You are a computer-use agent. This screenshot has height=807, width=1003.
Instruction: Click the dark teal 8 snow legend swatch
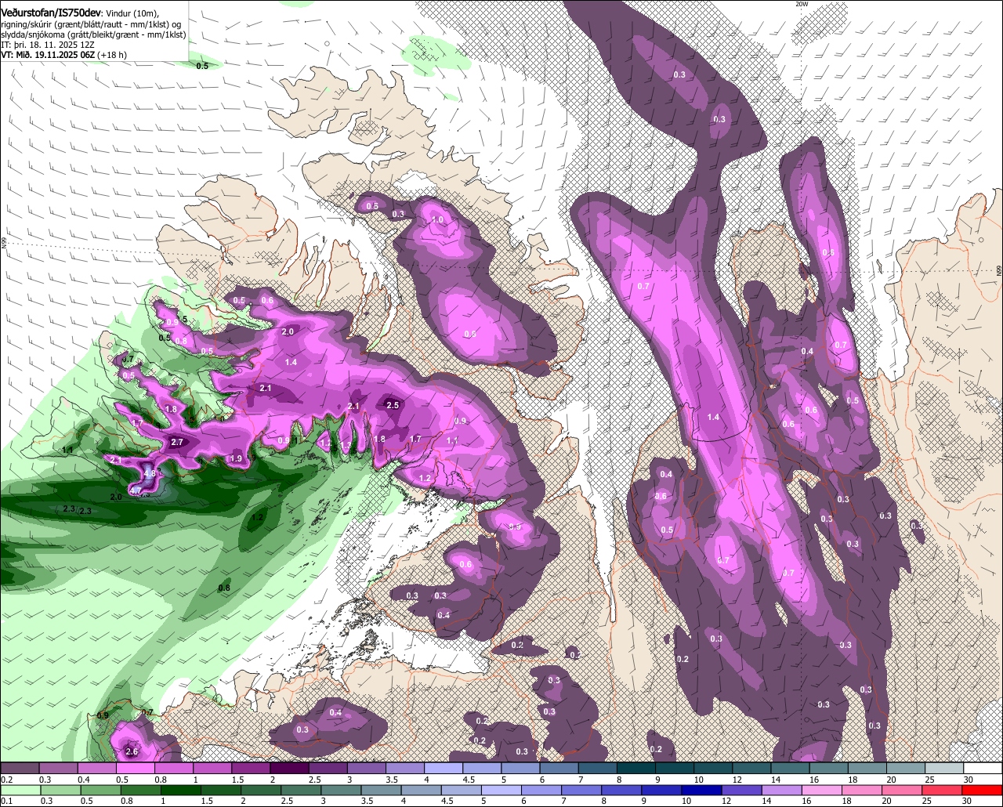(x=636, y=769)
